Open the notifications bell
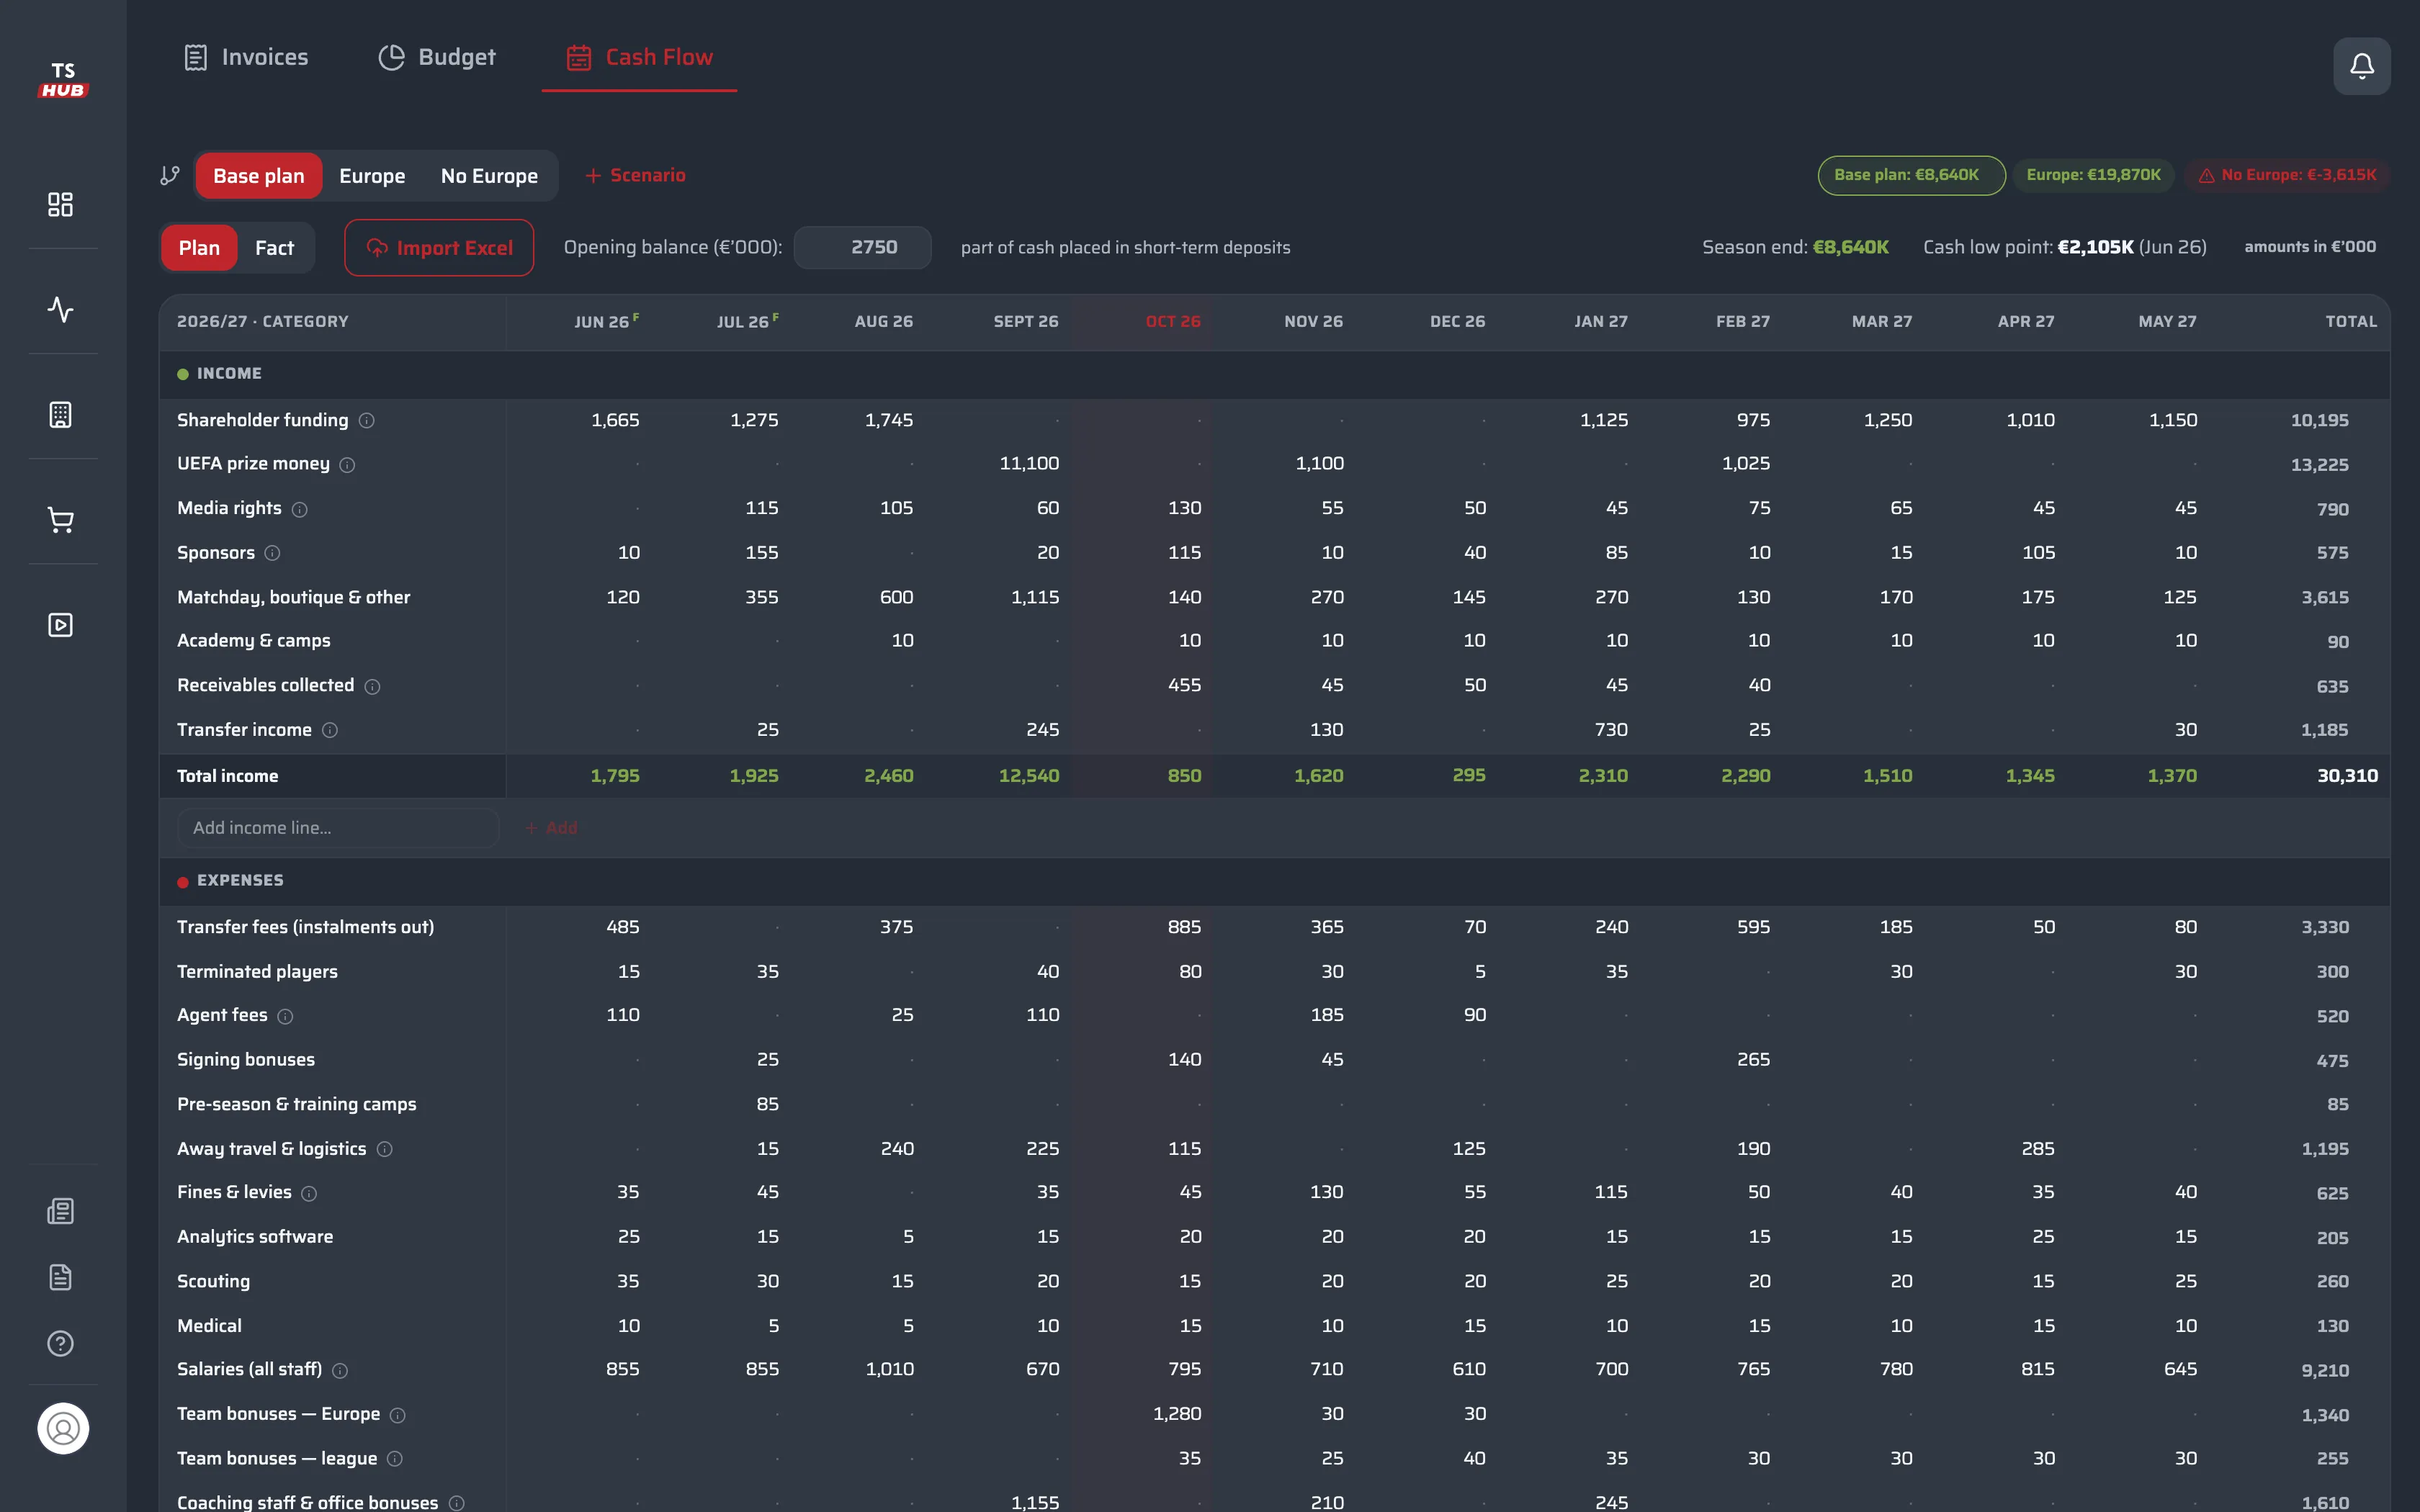Viewport: 2420px width, 1512px height. (2361, 66)
